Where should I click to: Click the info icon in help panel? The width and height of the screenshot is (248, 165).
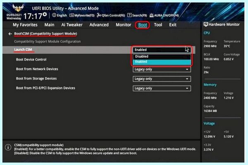pyautogui.click(x=8, y=147)
